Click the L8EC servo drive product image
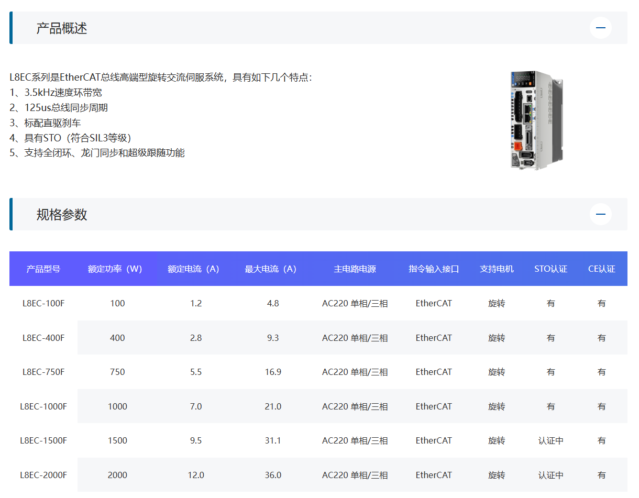Screen dimensions: 639x498 pos(535,120)
